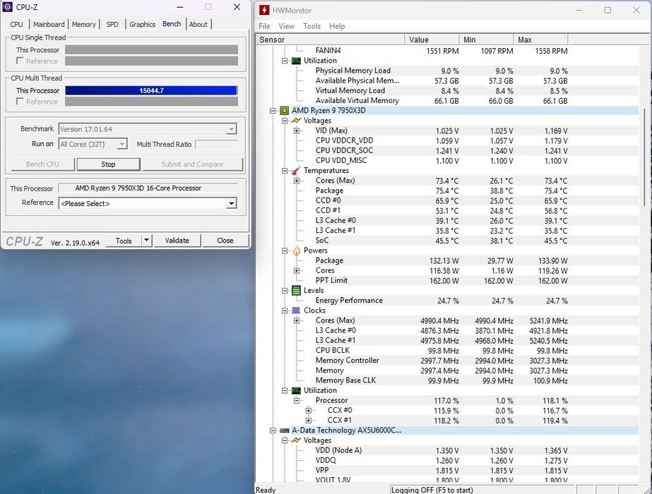Click the Min column header
This screenshot has height=494, width=652.
click(486, 40)
